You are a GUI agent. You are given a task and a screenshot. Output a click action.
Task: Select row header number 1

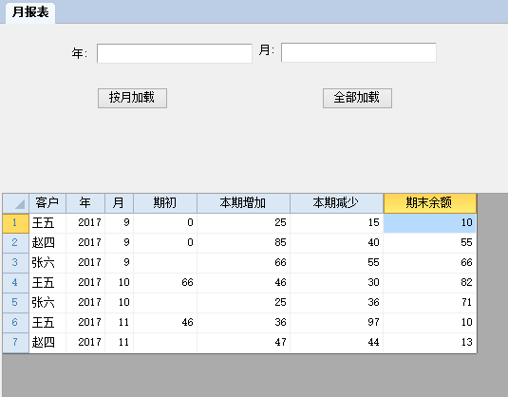point(15,223)
